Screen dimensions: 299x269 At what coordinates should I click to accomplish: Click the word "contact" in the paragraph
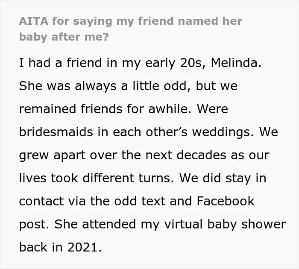click(41, 201)
